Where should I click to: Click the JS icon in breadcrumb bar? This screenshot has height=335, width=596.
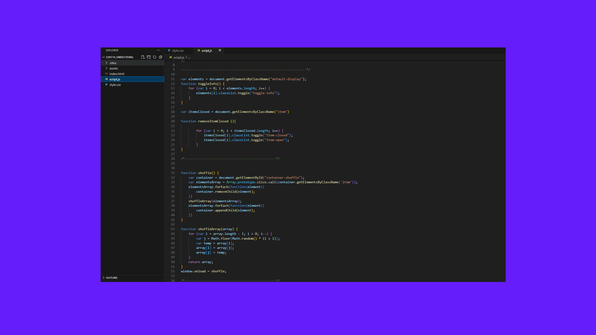point(170,57)
